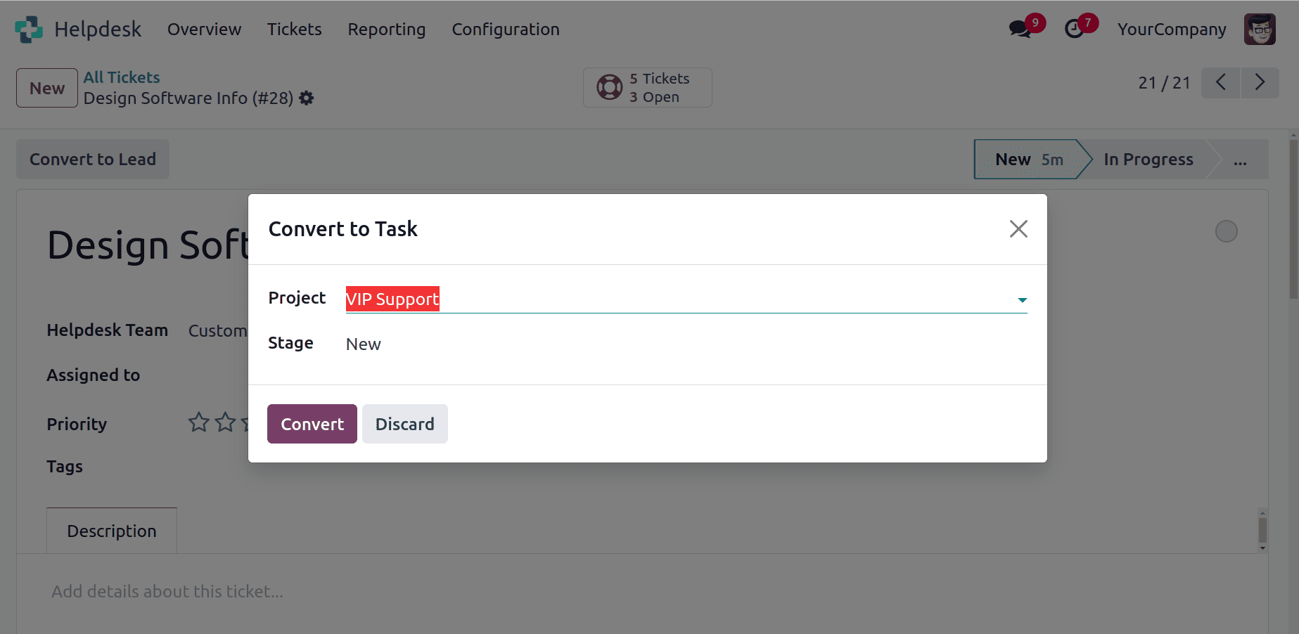Click inside the ticket description field
The image size is (1299, 634).
pyautogui.click(x=167, y=591)
